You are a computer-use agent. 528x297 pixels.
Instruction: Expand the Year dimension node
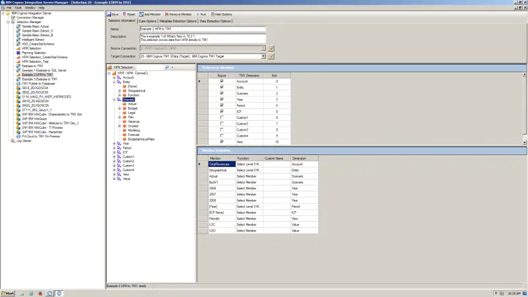114,143
